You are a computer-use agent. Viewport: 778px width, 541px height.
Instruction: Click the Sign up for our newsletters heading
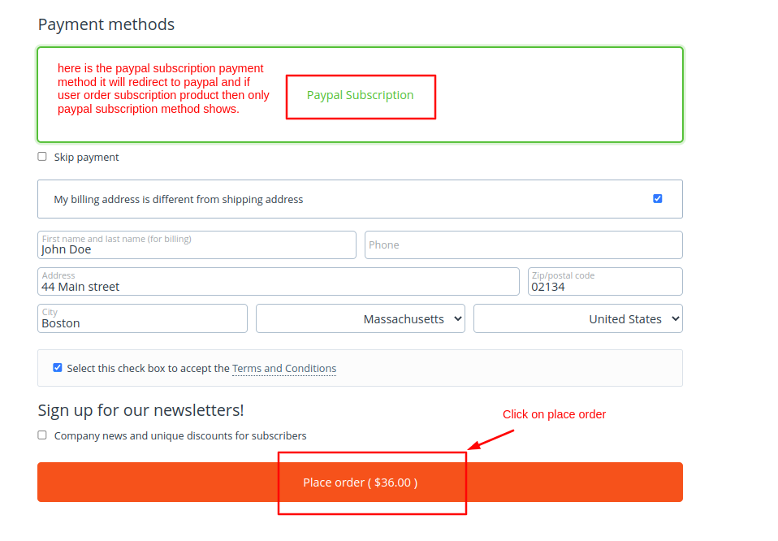pos(141,410)
